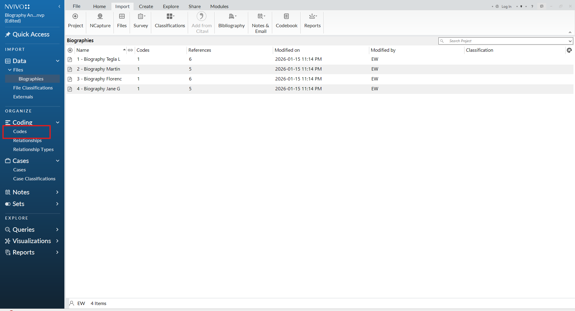Viewport: 575px width, 311px height.
Task: Expand the Visualizations section
Action: click(x=57, y=241)
